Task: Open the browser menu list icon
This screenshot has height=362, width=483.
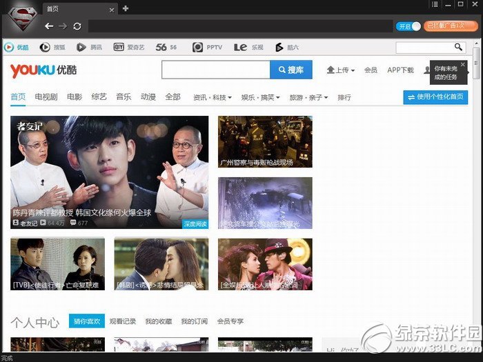Action: tap(435, 4)
